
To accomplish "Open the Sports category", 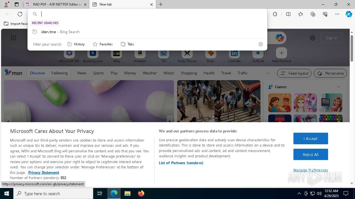I will (x=98, y=73).
